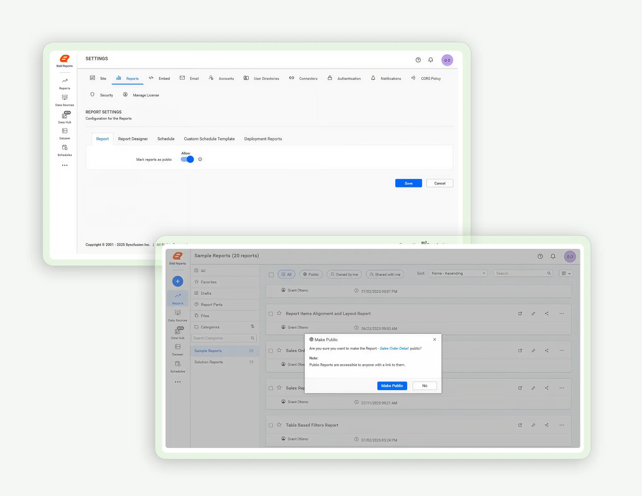Select the All filter chip in Sample Reports

[x=286, y=274]
